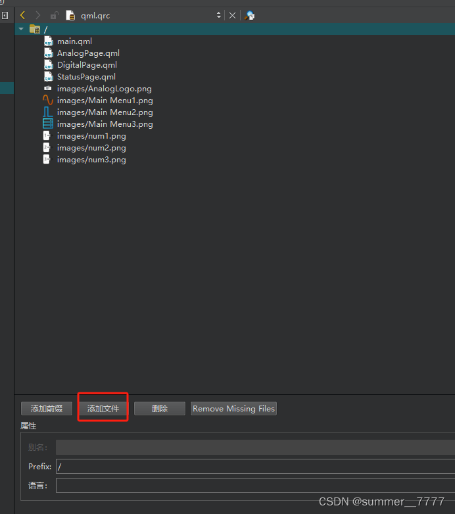
Task: Focus the Prefix input field
Action: click(255, 466)
